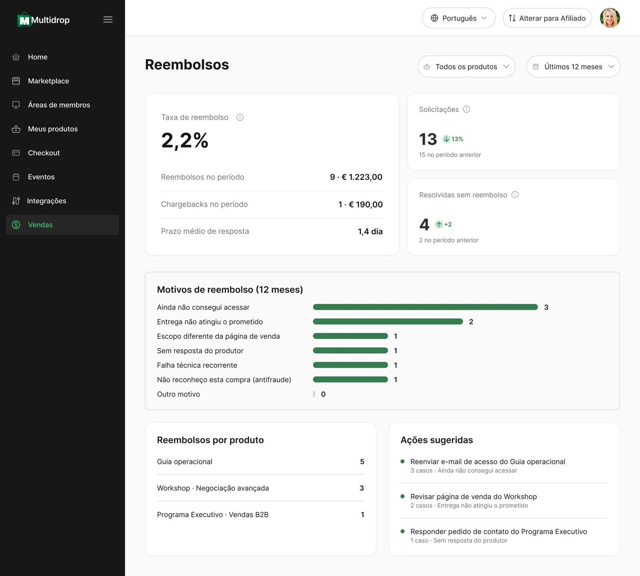Open Responder pedido de contato action
640x576 pixels.
pyautogui.click(x=504, y=536)
